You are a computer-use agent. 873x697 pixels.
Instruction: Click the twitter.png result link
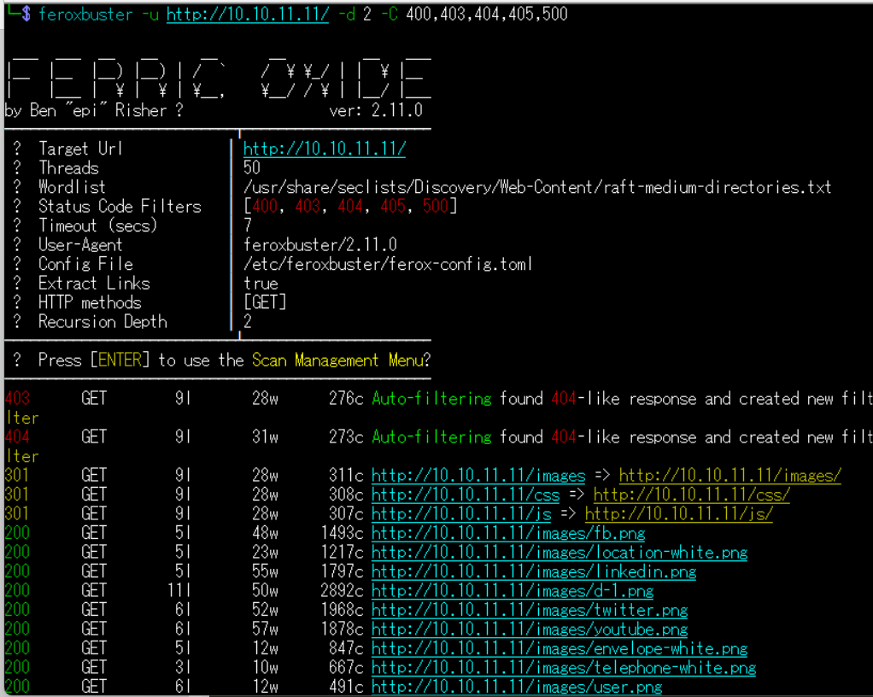[x=530, y=610]
